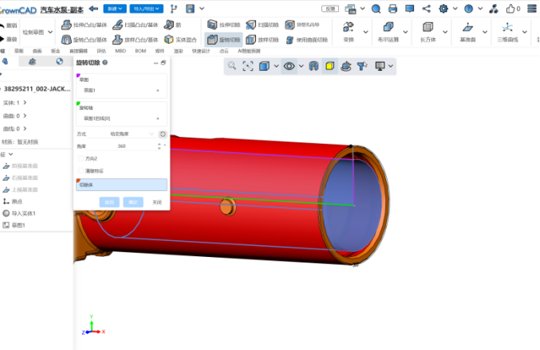Click the 关闭 button in dialog
The image size is (540, 350).
(157, 202)
